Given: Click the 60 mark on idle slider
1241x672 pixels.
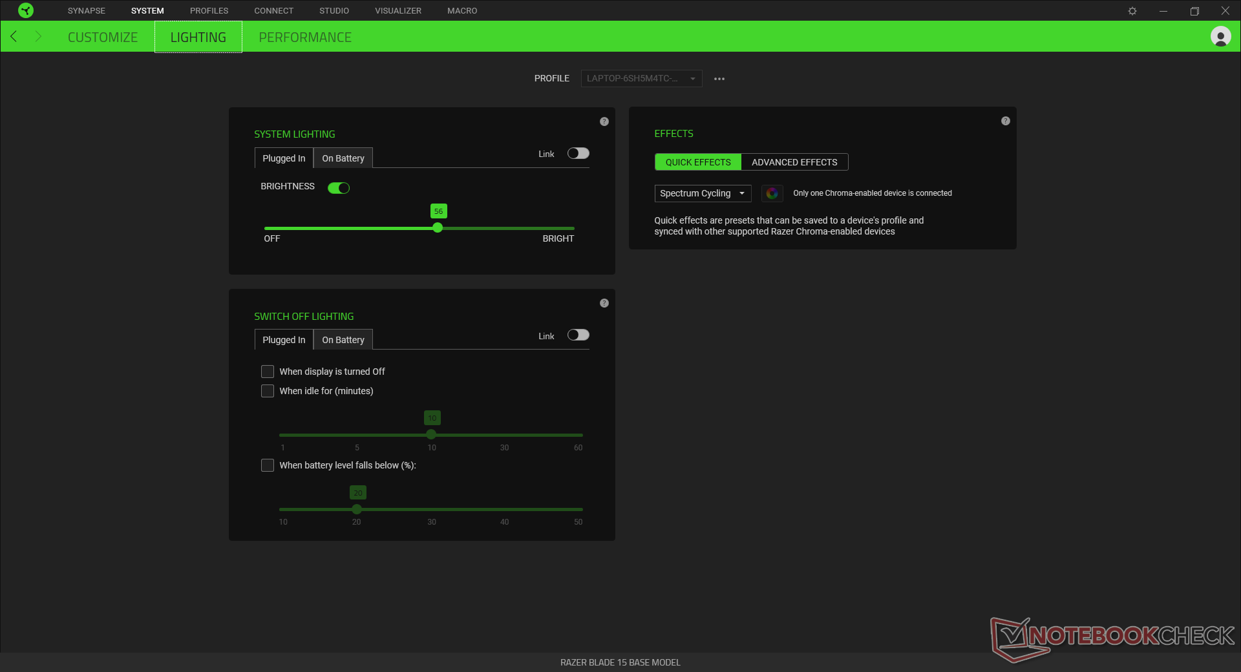Looking at the screenshot, I should tap(578, 448).
